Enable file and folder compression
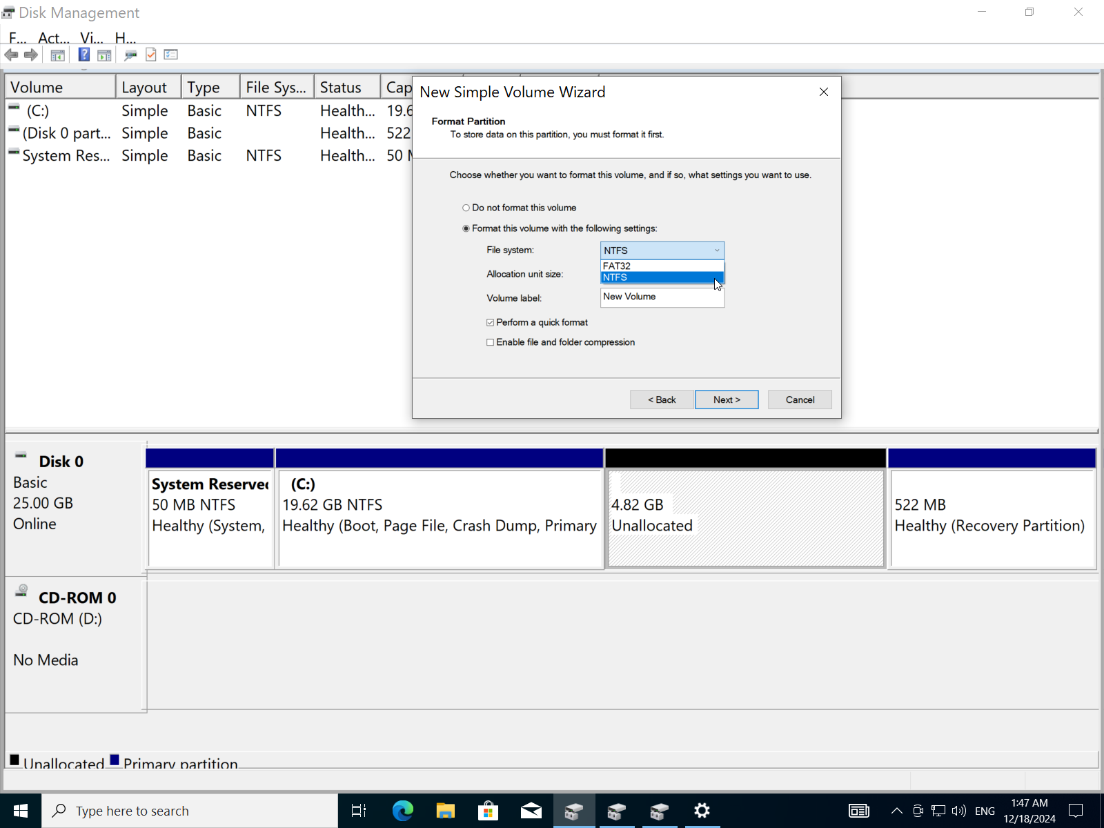Screen dimensions: 1104x828 coord(491,342)
